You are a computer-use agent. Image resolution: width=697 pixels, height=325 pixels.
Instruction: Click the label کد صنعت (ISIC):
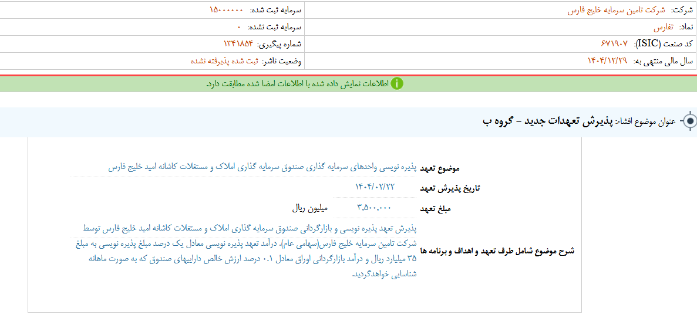tap(663, 44)
